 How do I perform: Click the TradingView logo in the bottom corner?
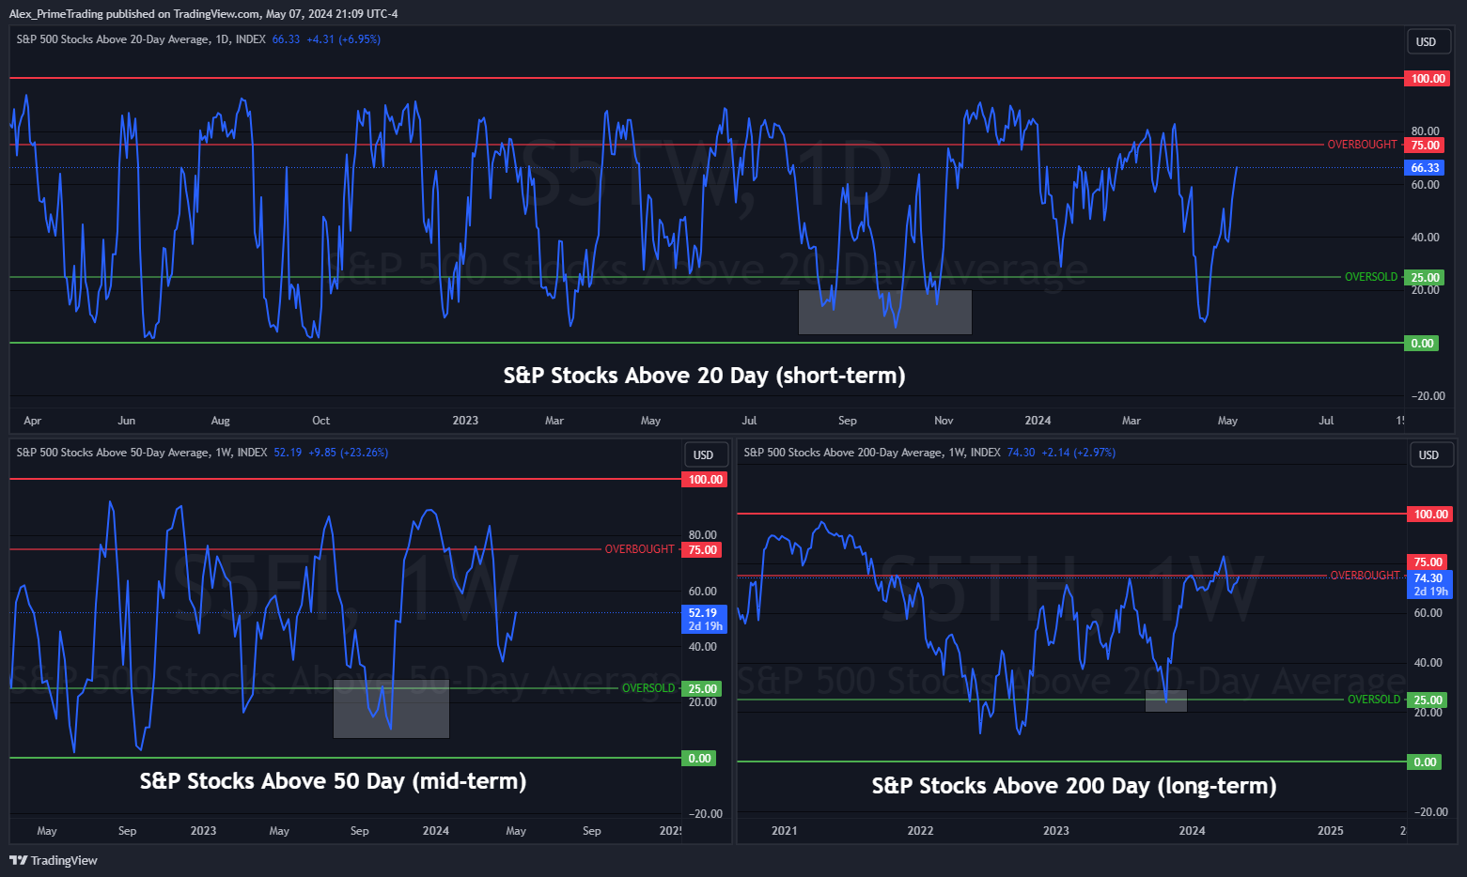point(54,860)
